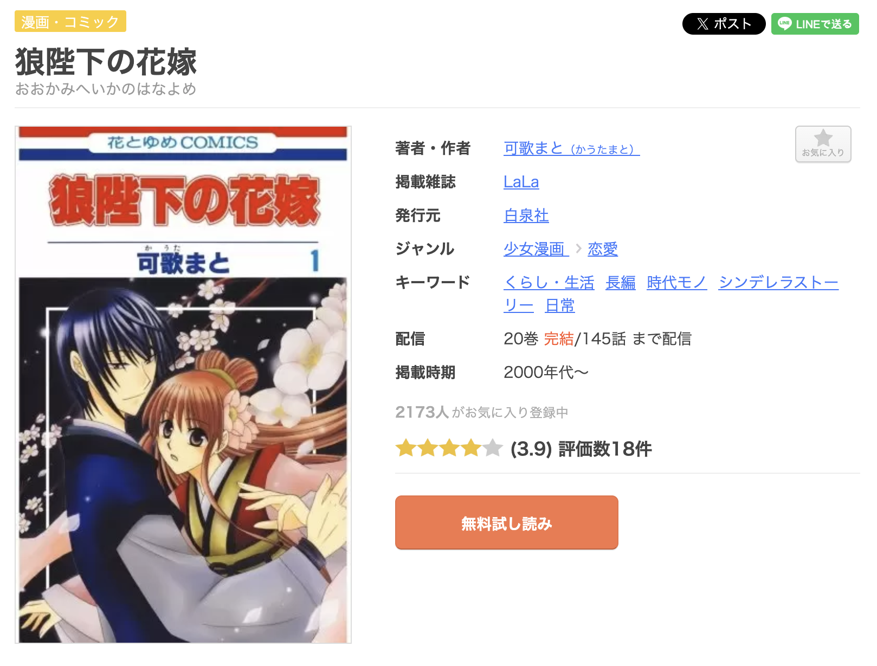The image size is (877, 666).
Task: Select the 少女漫画 genre link
Action: click(536, 249)
